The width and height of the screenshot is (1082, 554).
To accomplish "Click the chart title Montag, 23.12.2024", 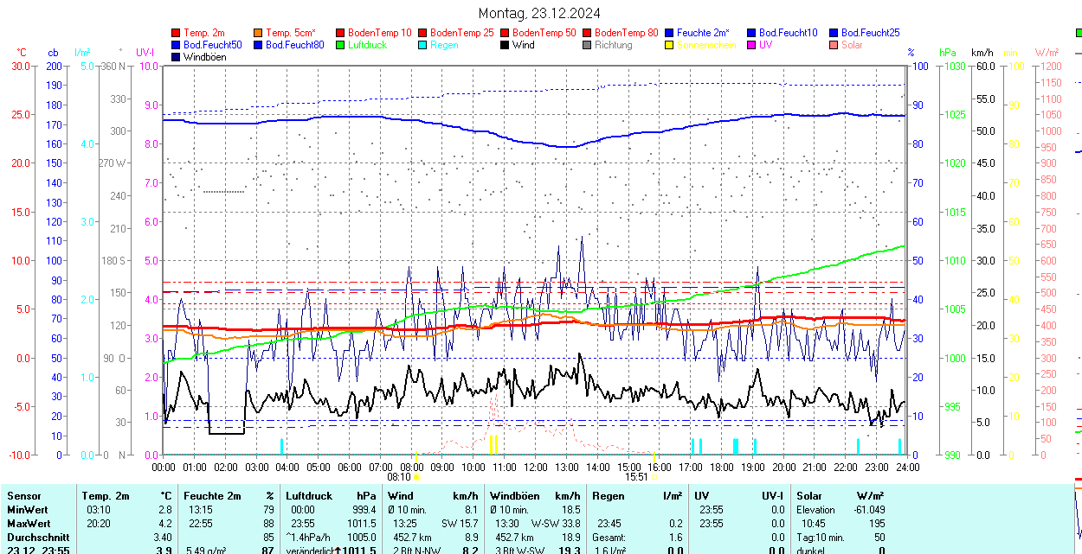I will tap(540, 14).
